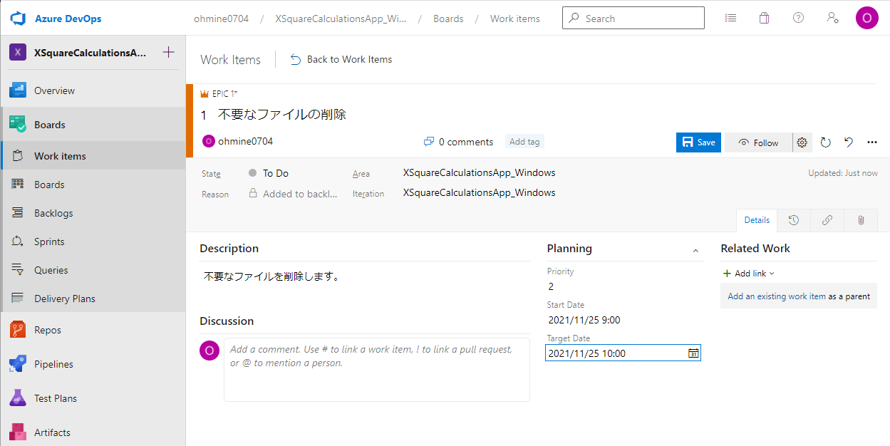Switch to the Attachments paperclip tab

pos(861,220)
